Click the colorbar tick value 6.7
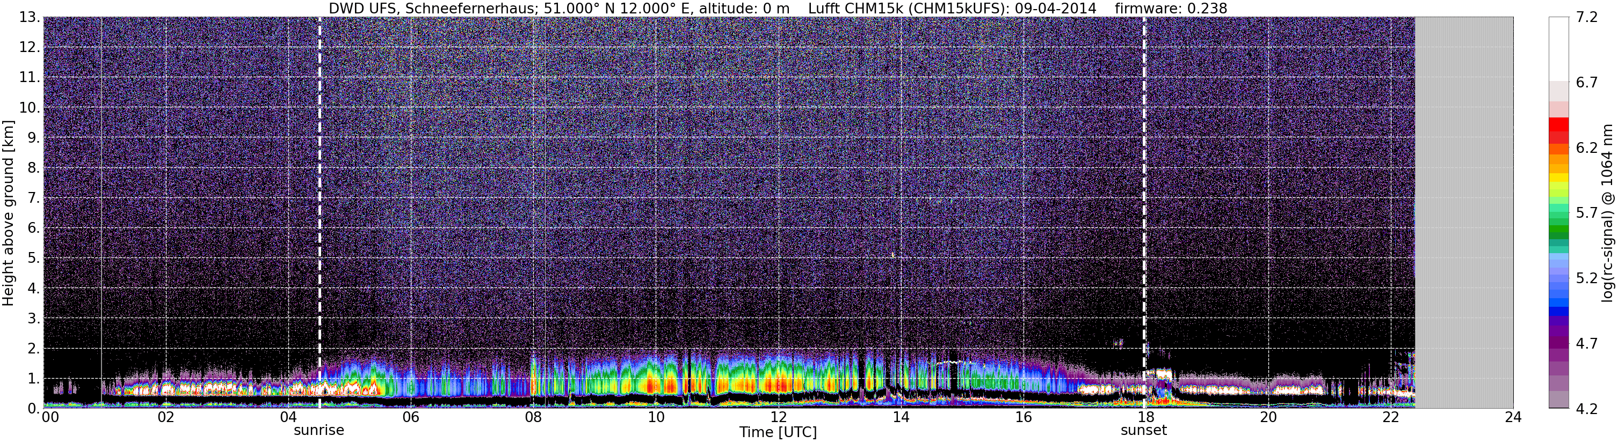The image size is (1618, 443). tap(1587, 83)
